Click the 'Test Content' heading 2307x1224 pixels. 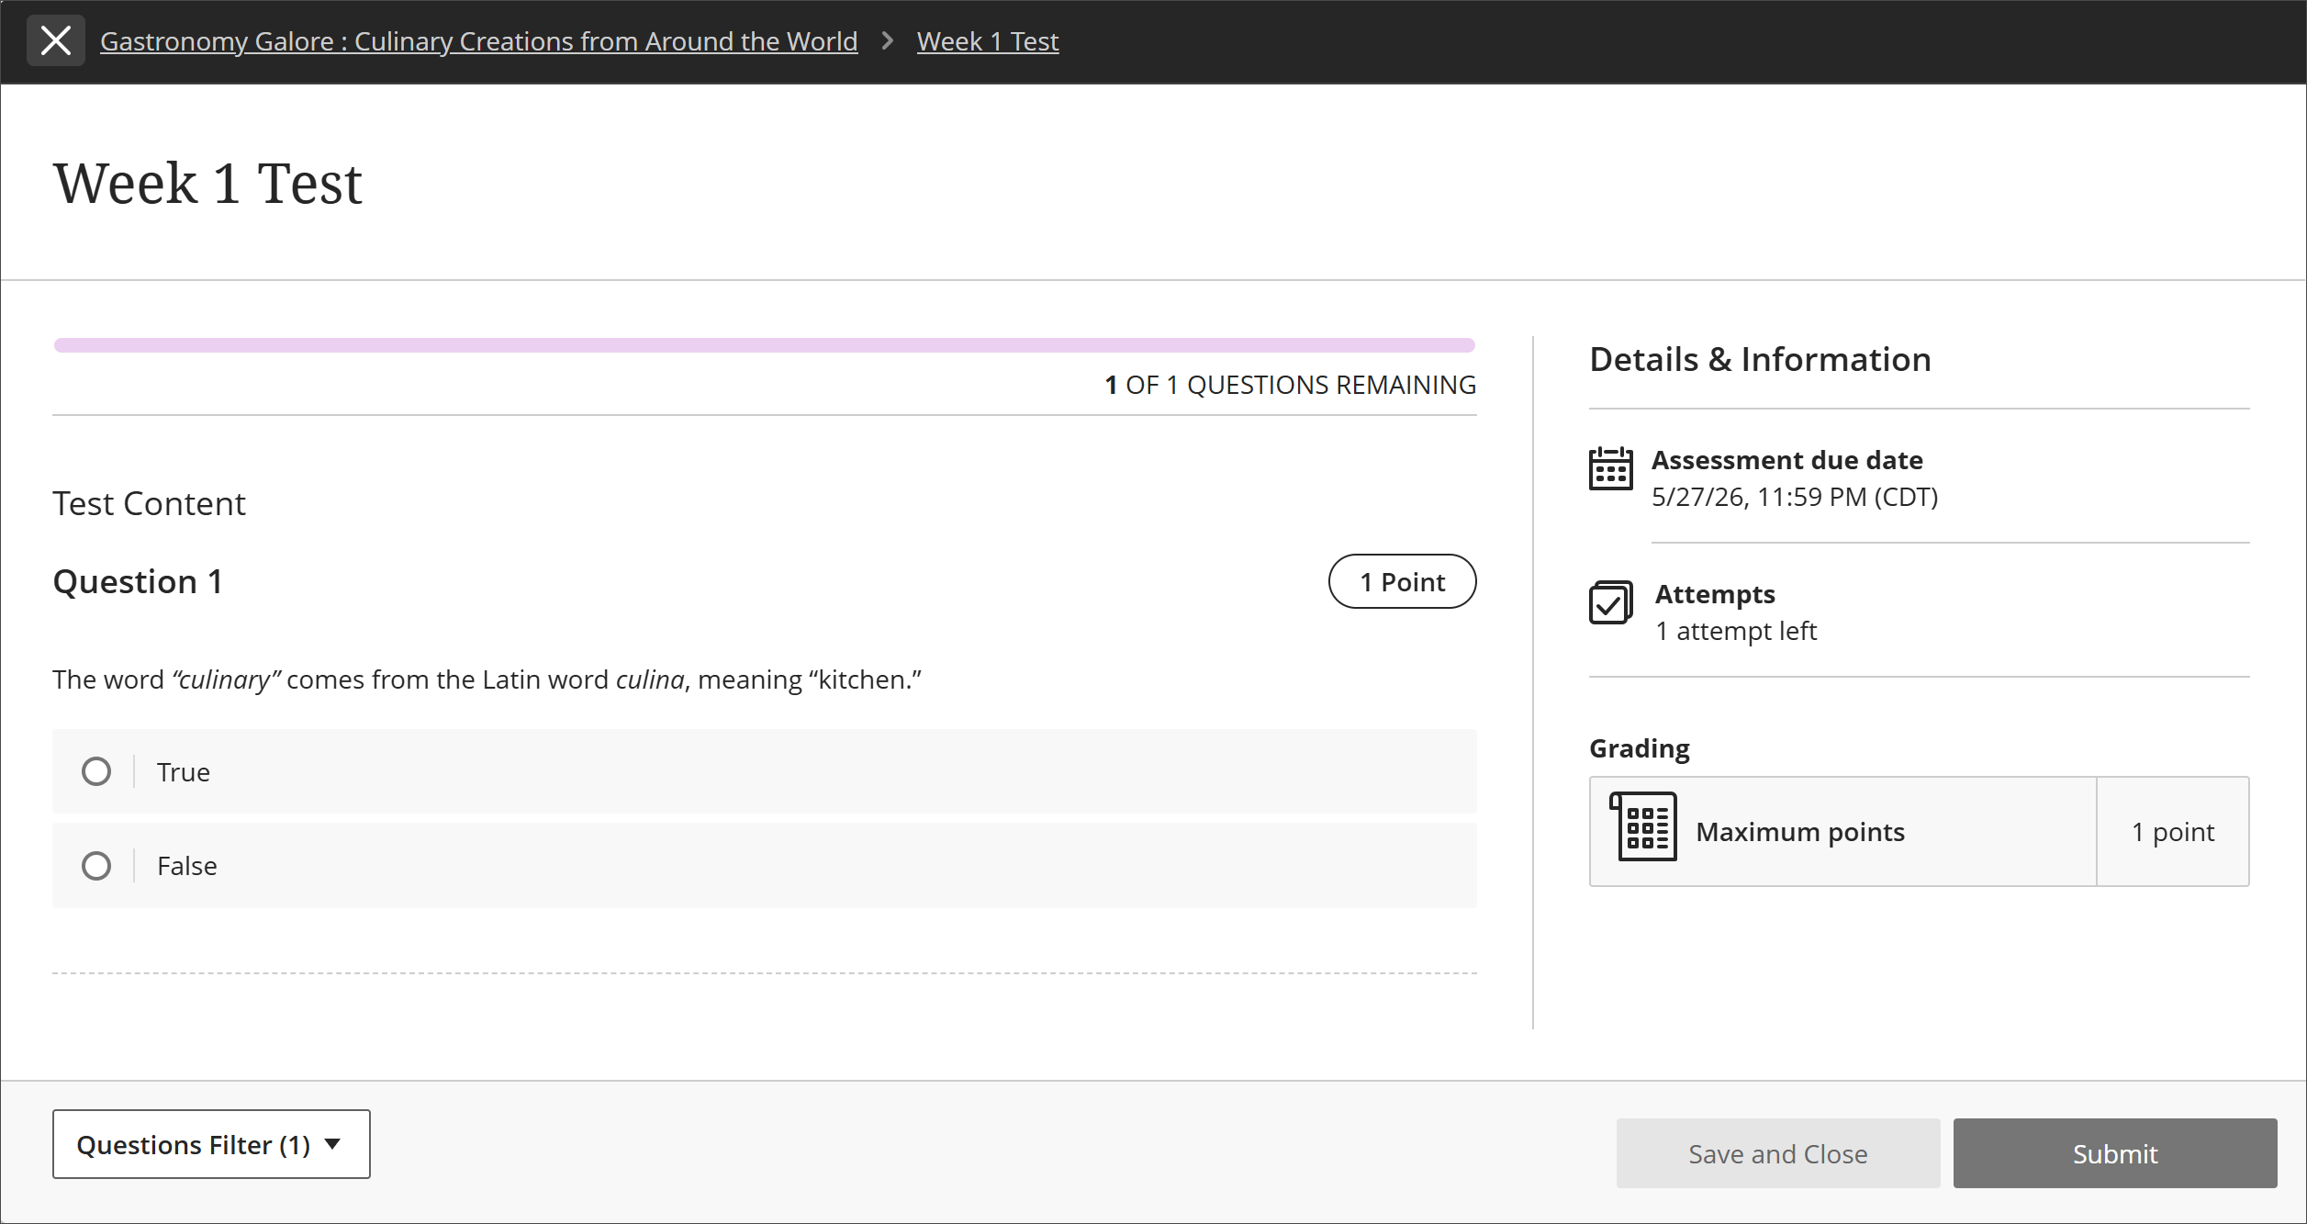[149, 503]
